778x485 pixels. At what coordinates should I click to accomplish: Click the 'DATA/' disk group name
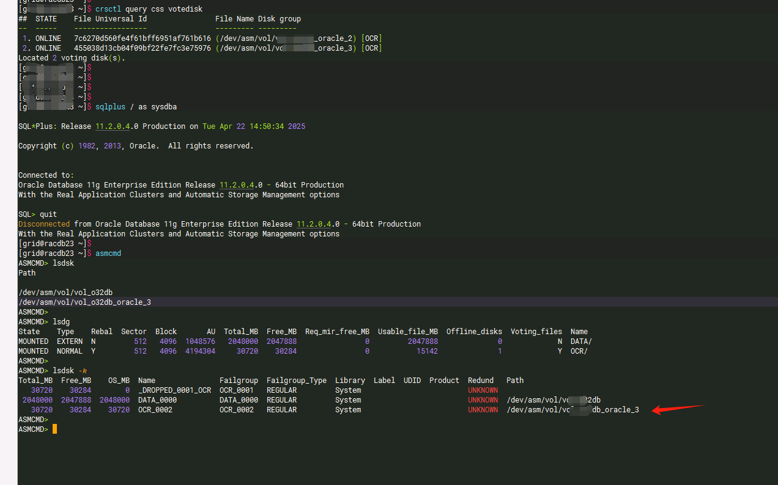[x=581, y=341]
